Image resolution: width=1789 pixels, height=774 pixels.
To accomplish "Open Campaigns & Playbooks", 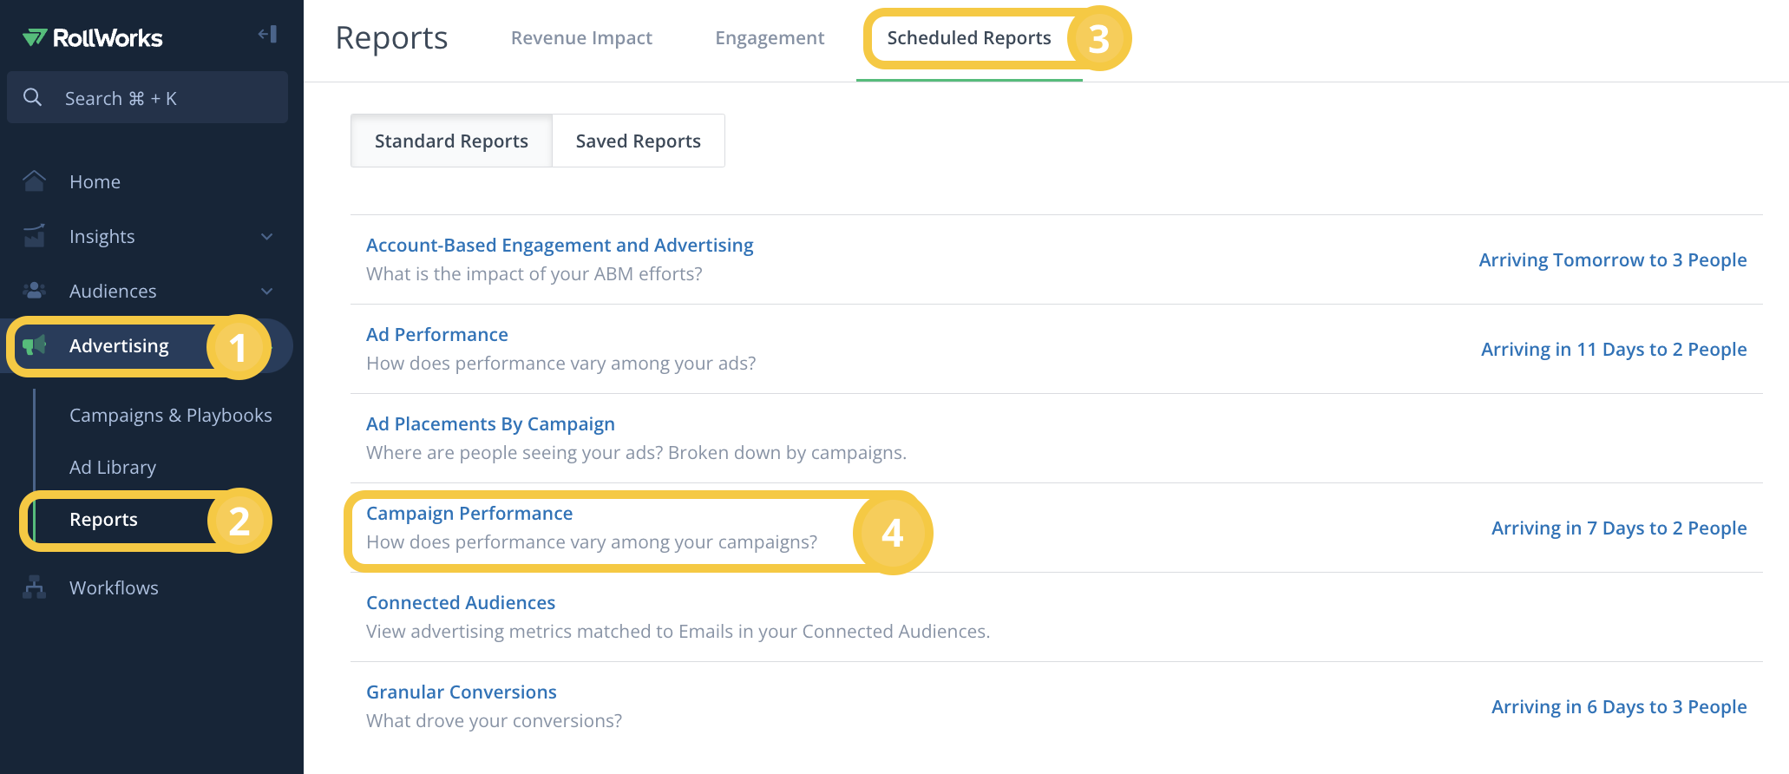I will (171, 415).
